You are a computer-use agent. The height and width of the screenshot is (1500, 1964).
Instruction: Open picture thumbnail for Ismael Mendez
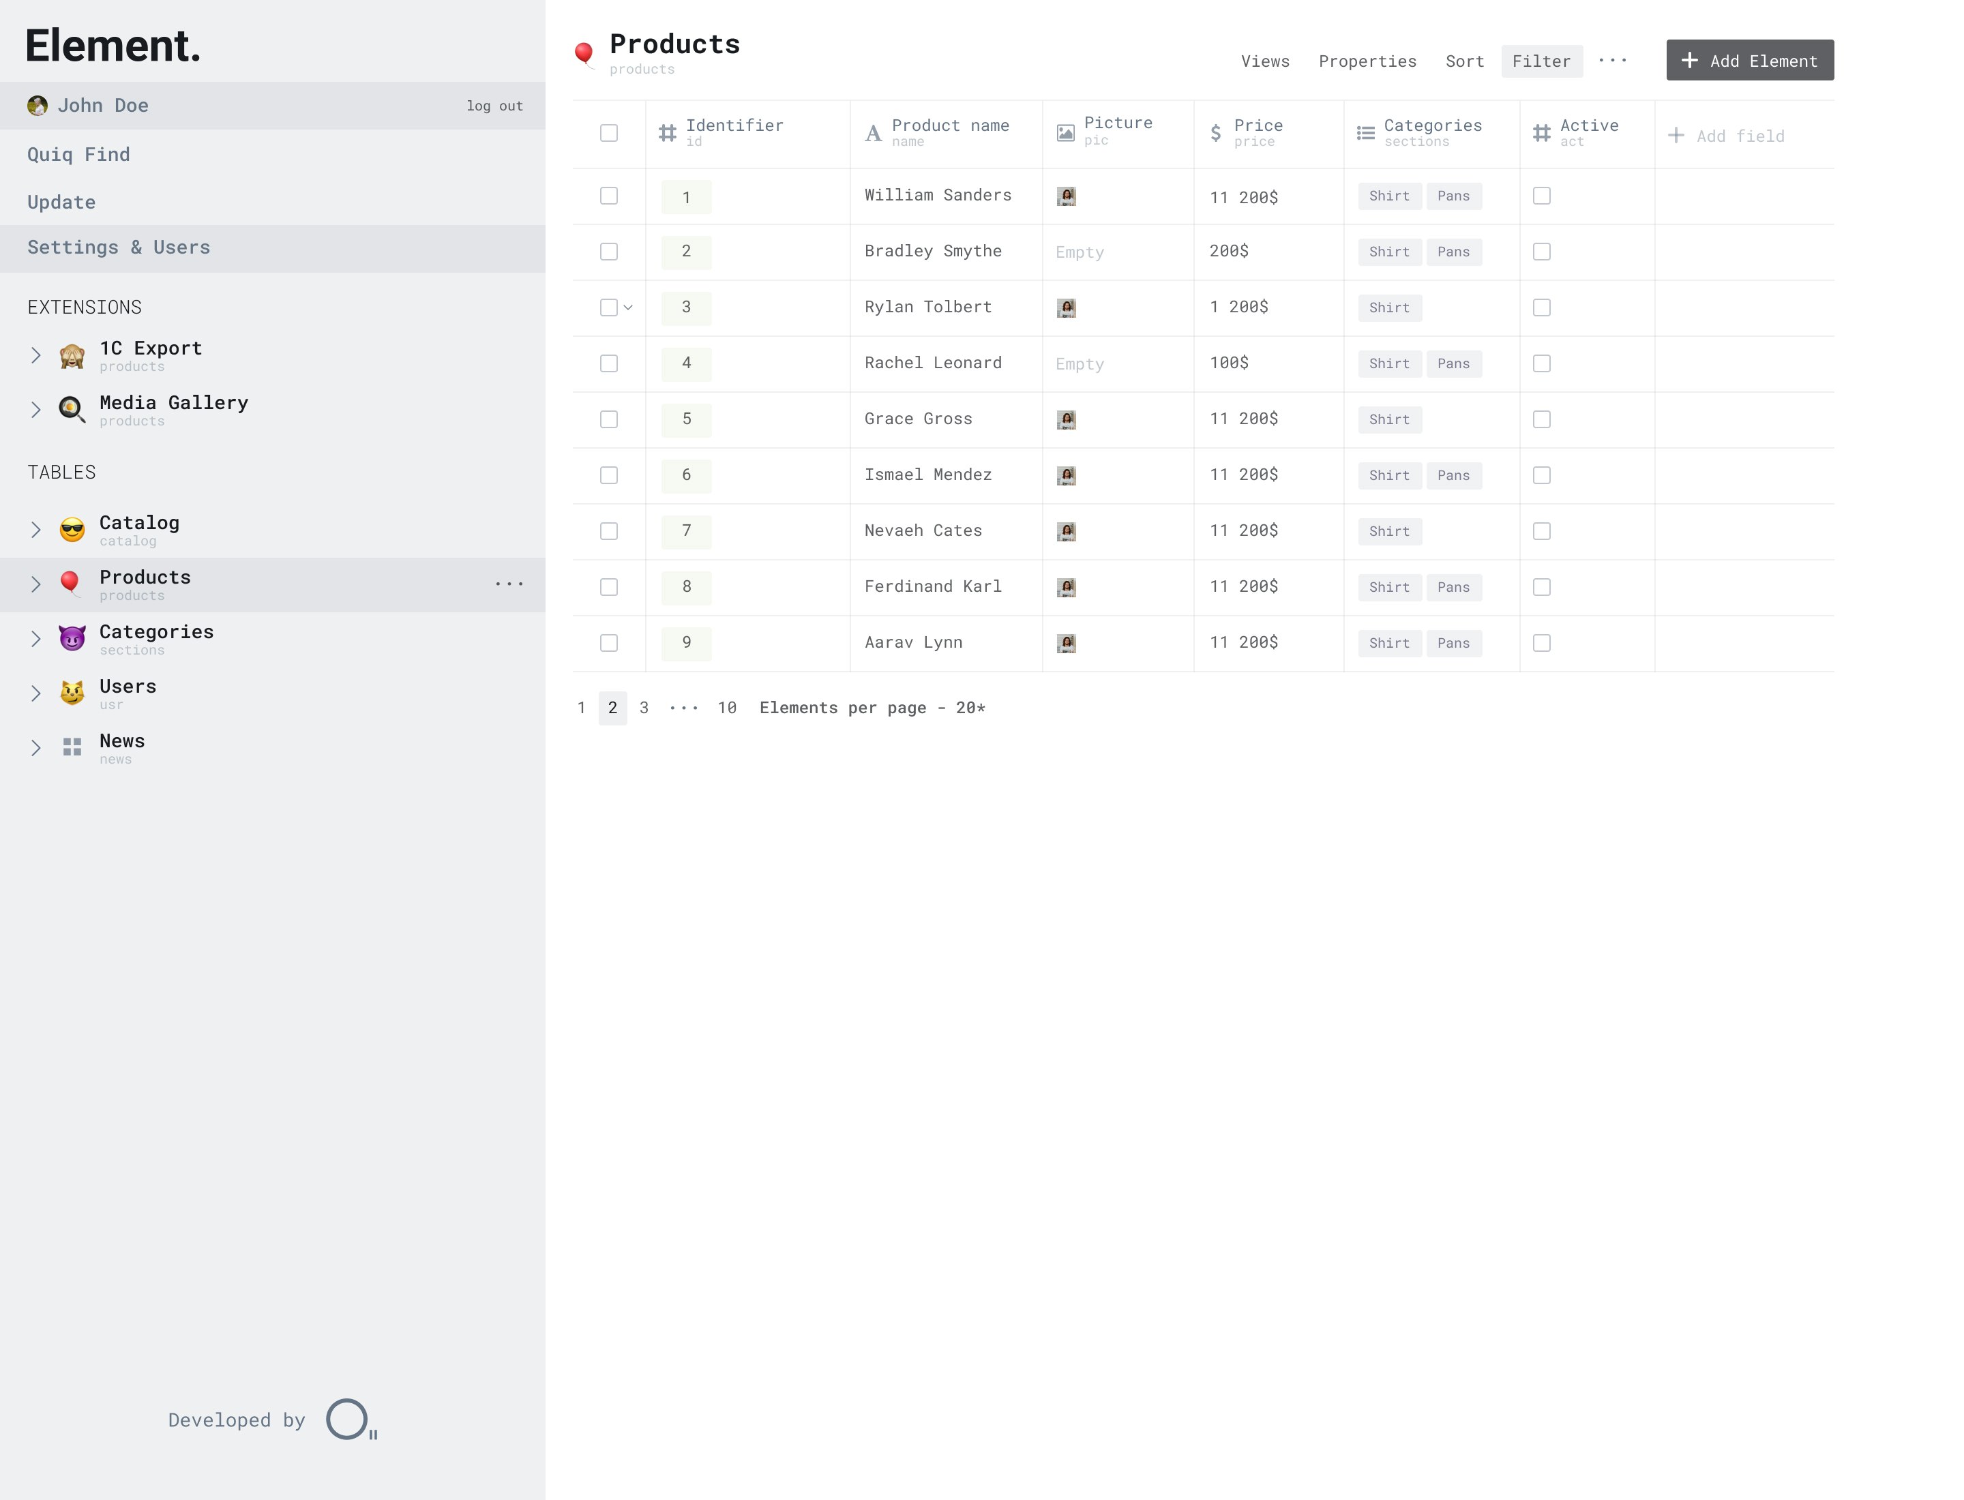pyautogui.click(x=1065, y=475)
